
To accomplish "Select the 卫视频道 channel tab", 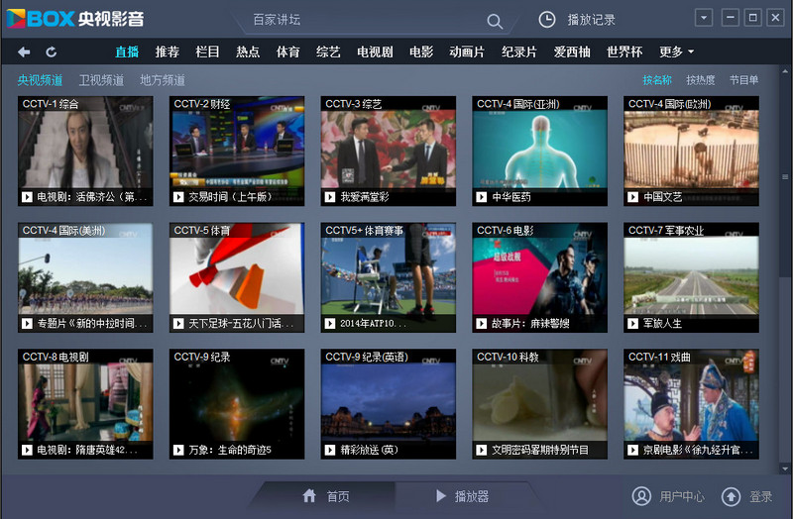I will pyautogui.click(x=101, y=80).
